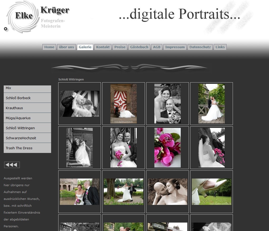
Task: Open the Gästebuch page
Action: (x=139, y=47)
